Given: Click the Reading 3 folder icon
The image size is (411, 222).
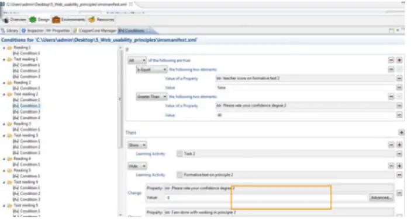Looking at the screenshot, I should [10, 124].
